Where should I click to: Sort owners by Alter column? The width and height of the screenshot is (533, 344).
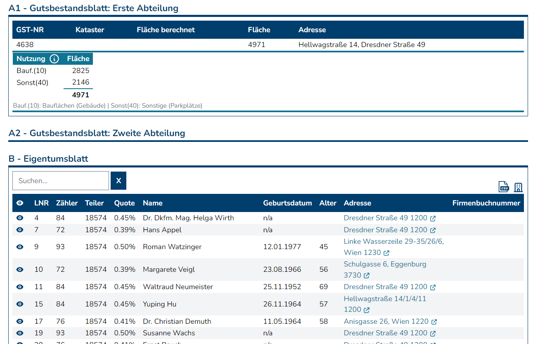click(328, 203)
